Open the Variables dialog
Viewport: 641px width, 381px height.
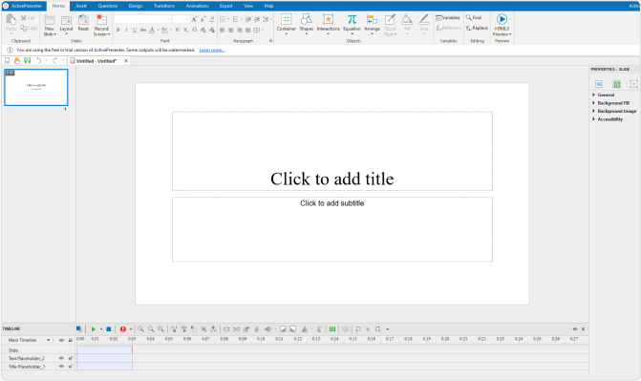click(x=448, y=17)
